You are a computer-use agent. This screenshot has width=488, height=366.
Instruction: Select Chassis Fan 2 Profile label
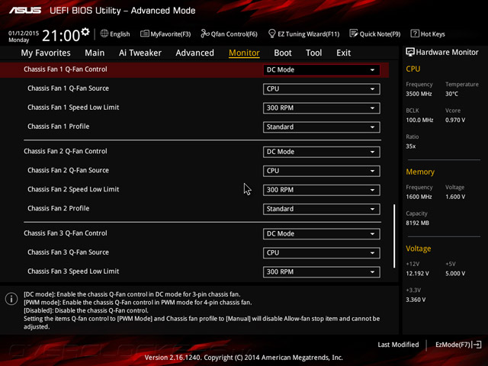(58, 208)
